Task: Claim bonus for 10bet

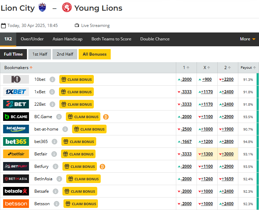Action: click(77, 79)
